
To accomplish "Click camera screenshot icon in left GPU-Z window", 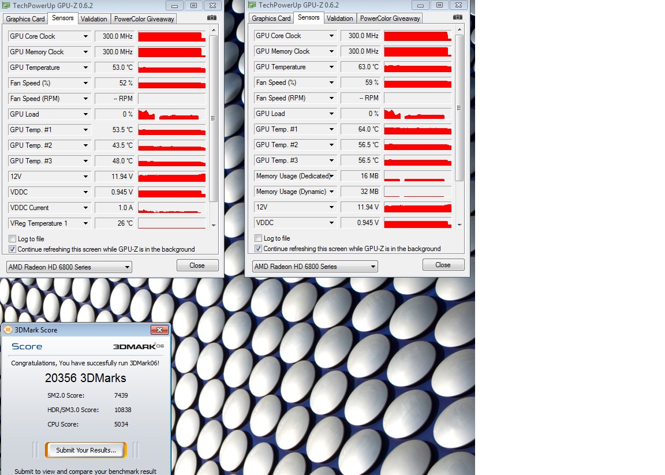I will (212, 18).
